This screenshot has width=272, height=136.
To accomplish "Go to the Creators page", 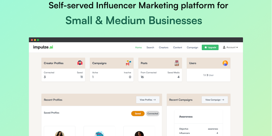I will (164, 48).
